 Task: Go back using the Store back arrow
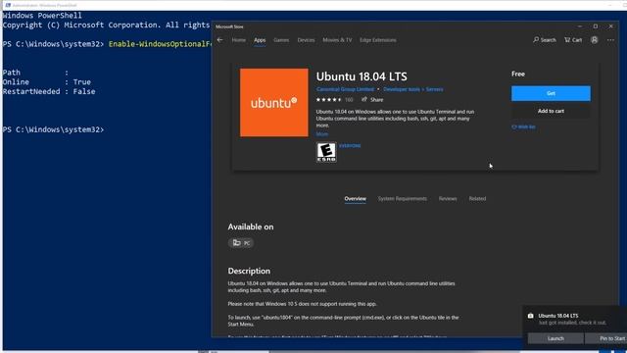click(219, 40)
